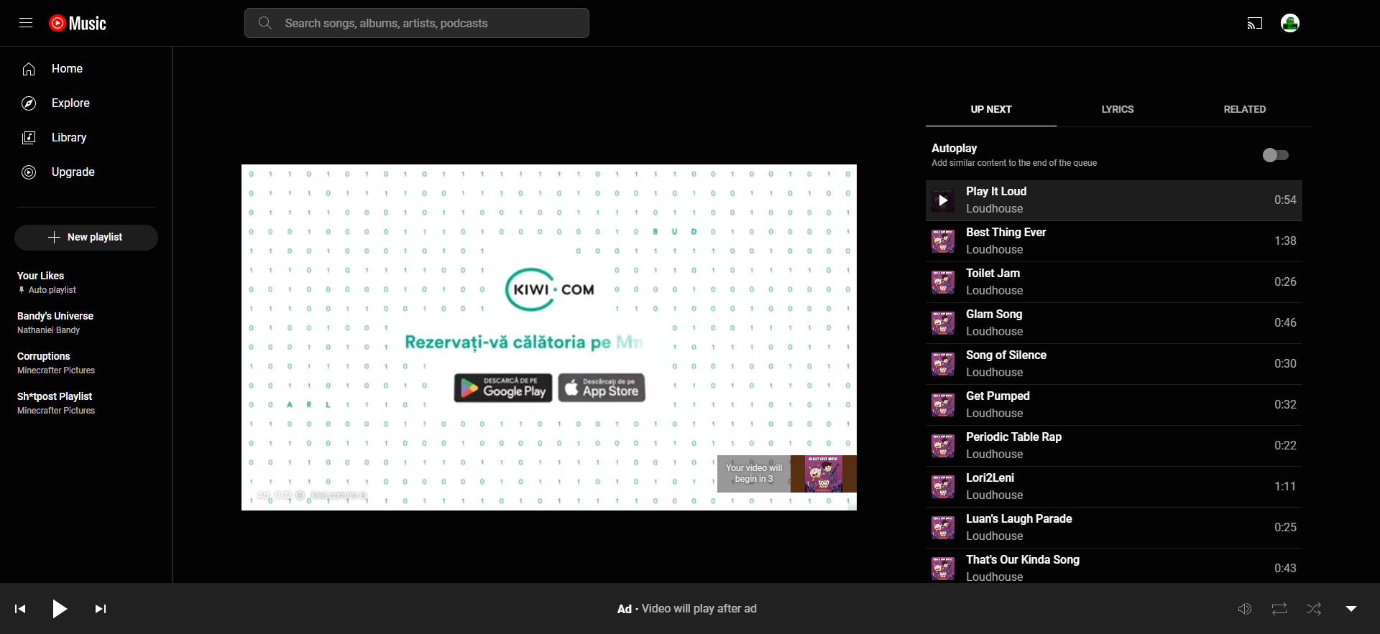Image resolution: width=1380 pixels, height=634 pixels.
Task: Switch to the Related tab
Action: tap(1244, 109)
